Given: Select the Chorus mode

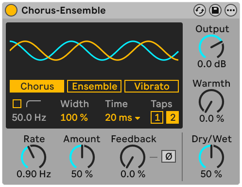Looking at the screenshot, I should [x=37, y=86].
